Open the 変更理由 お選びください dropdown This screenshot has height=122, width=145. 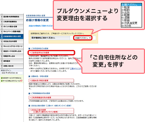[83, 38]
